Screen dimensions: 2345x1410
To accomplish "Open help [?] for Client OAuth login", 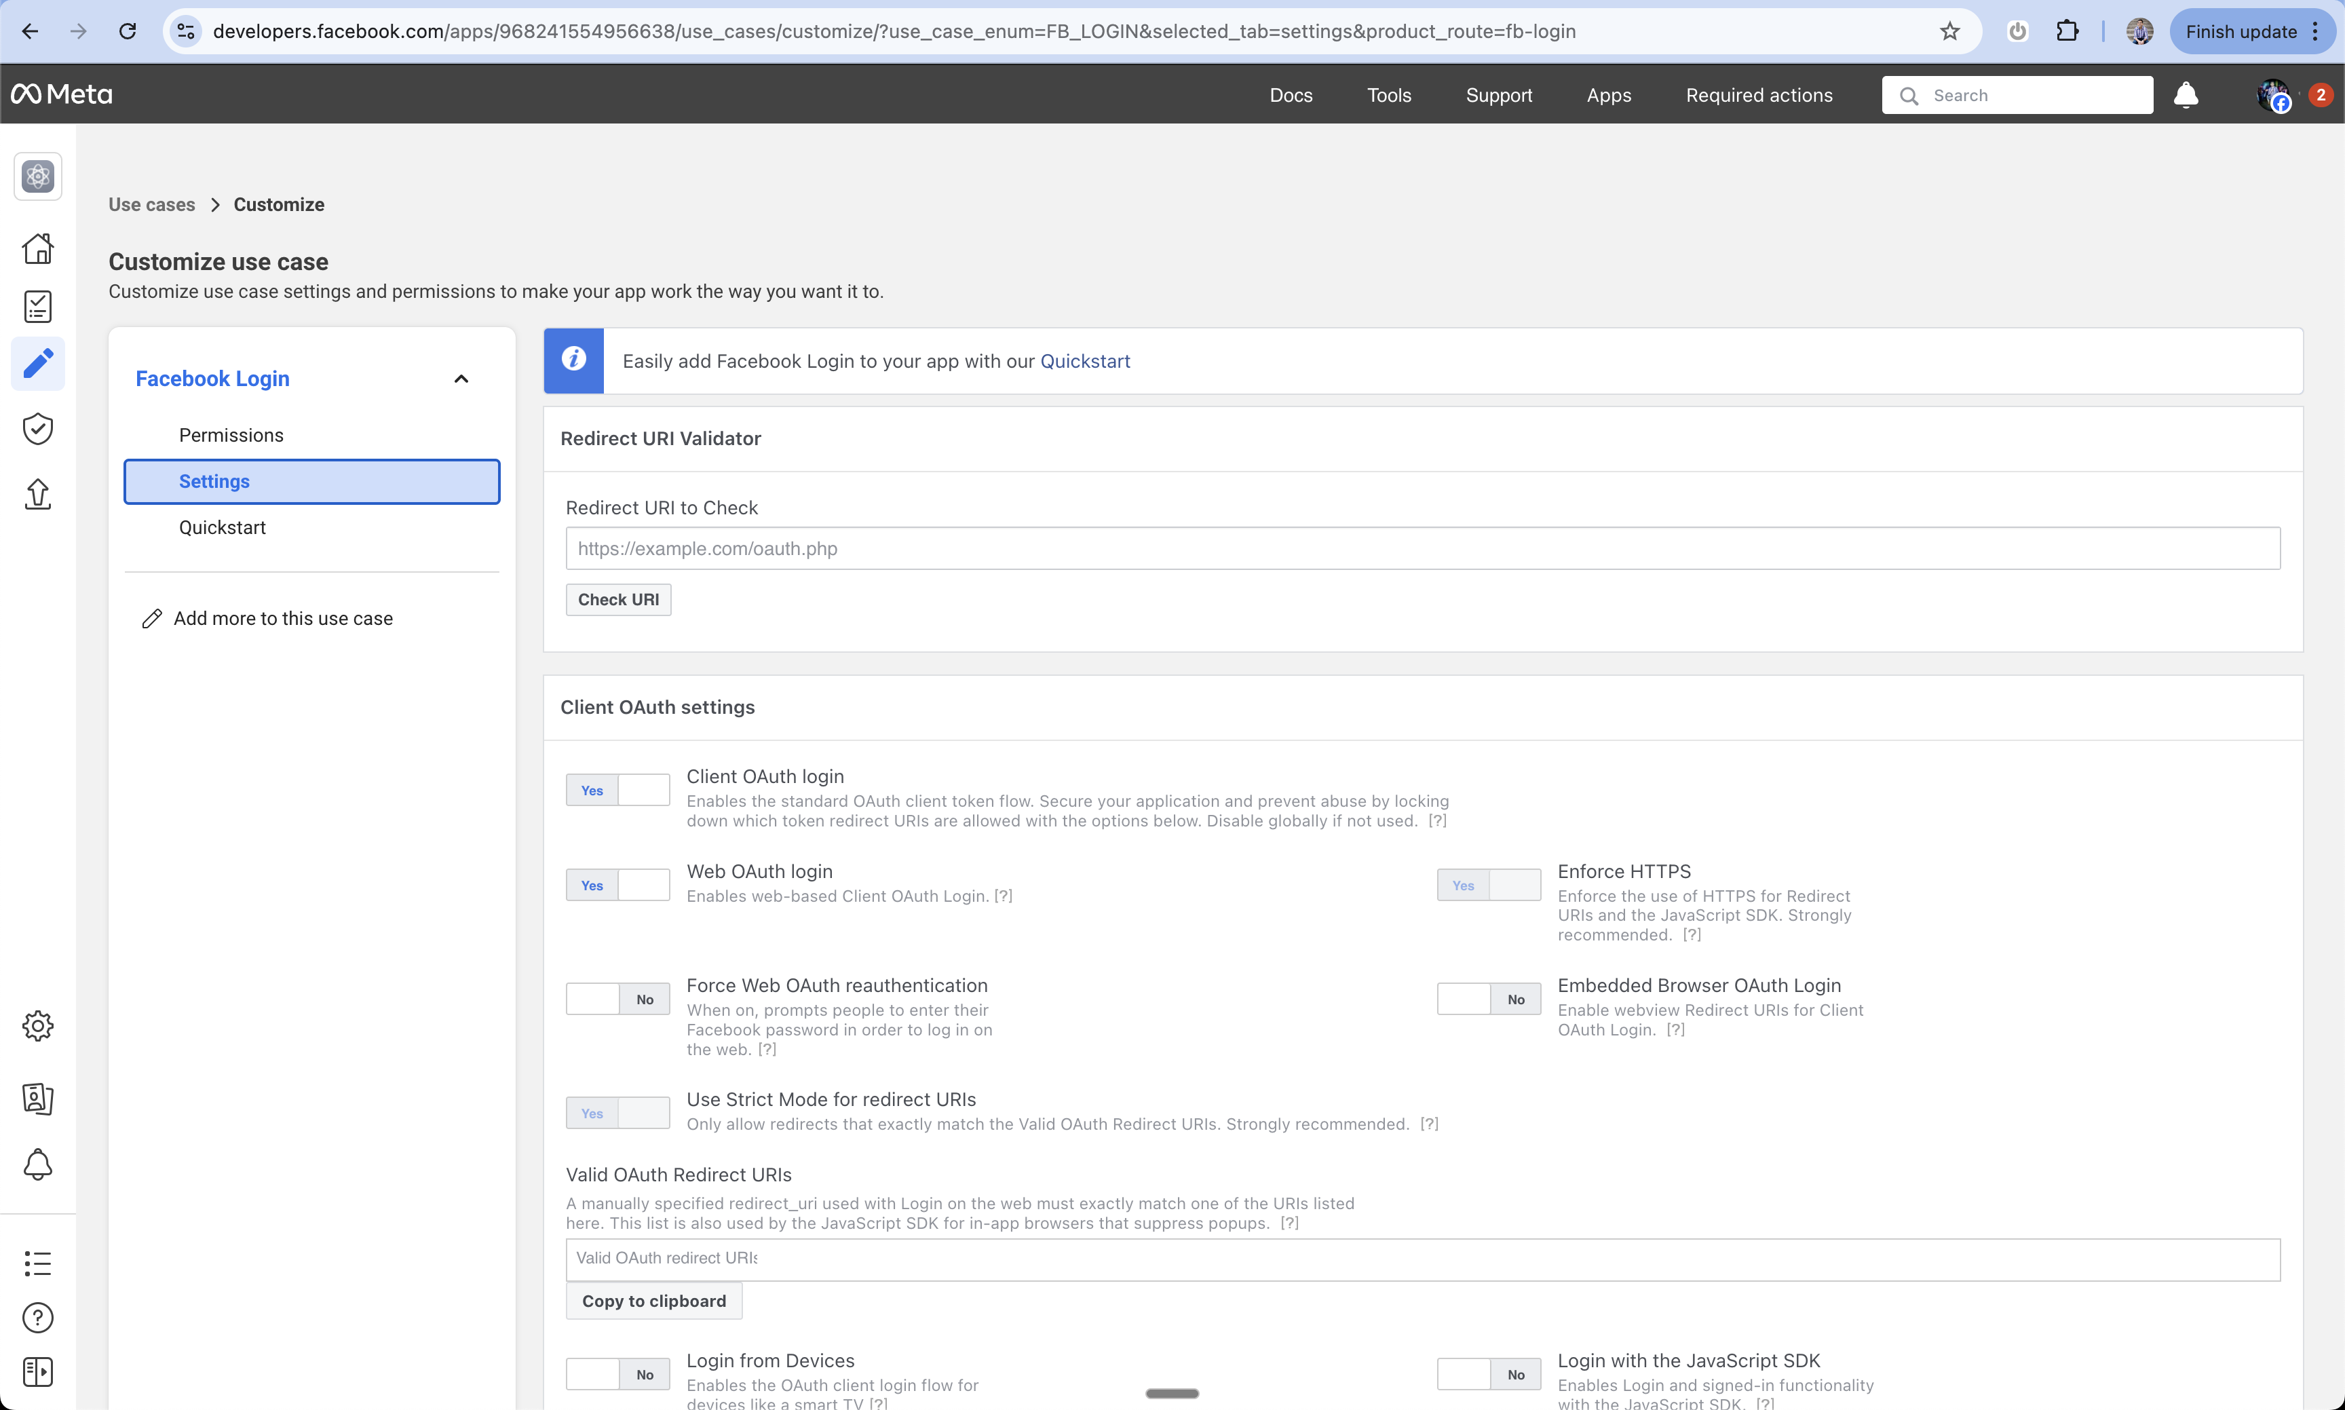I will click(x=1436, y=821).
